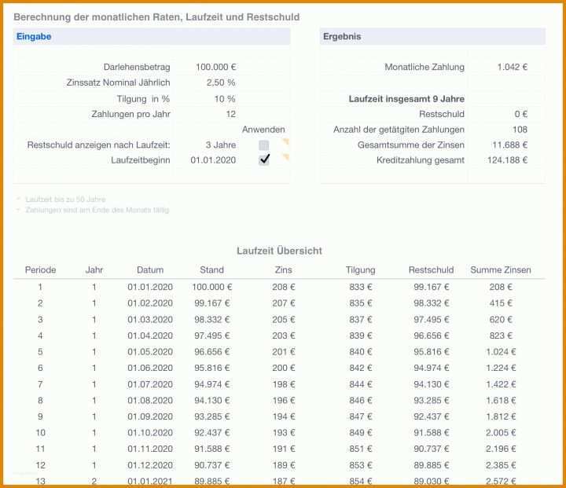Click the Ergebnis section header
The image size is (566, 488).
tap(432, 36)
